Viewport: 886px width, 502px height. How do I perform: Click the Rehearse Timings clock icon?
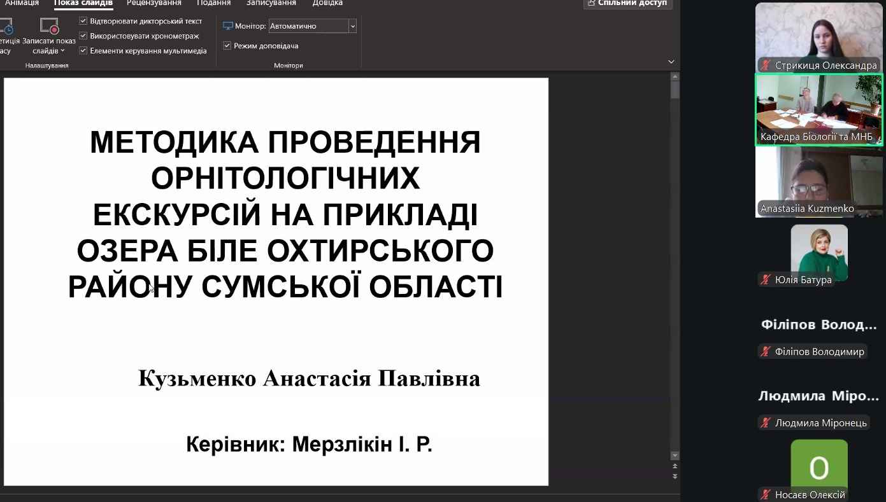[x=6, y=27]
